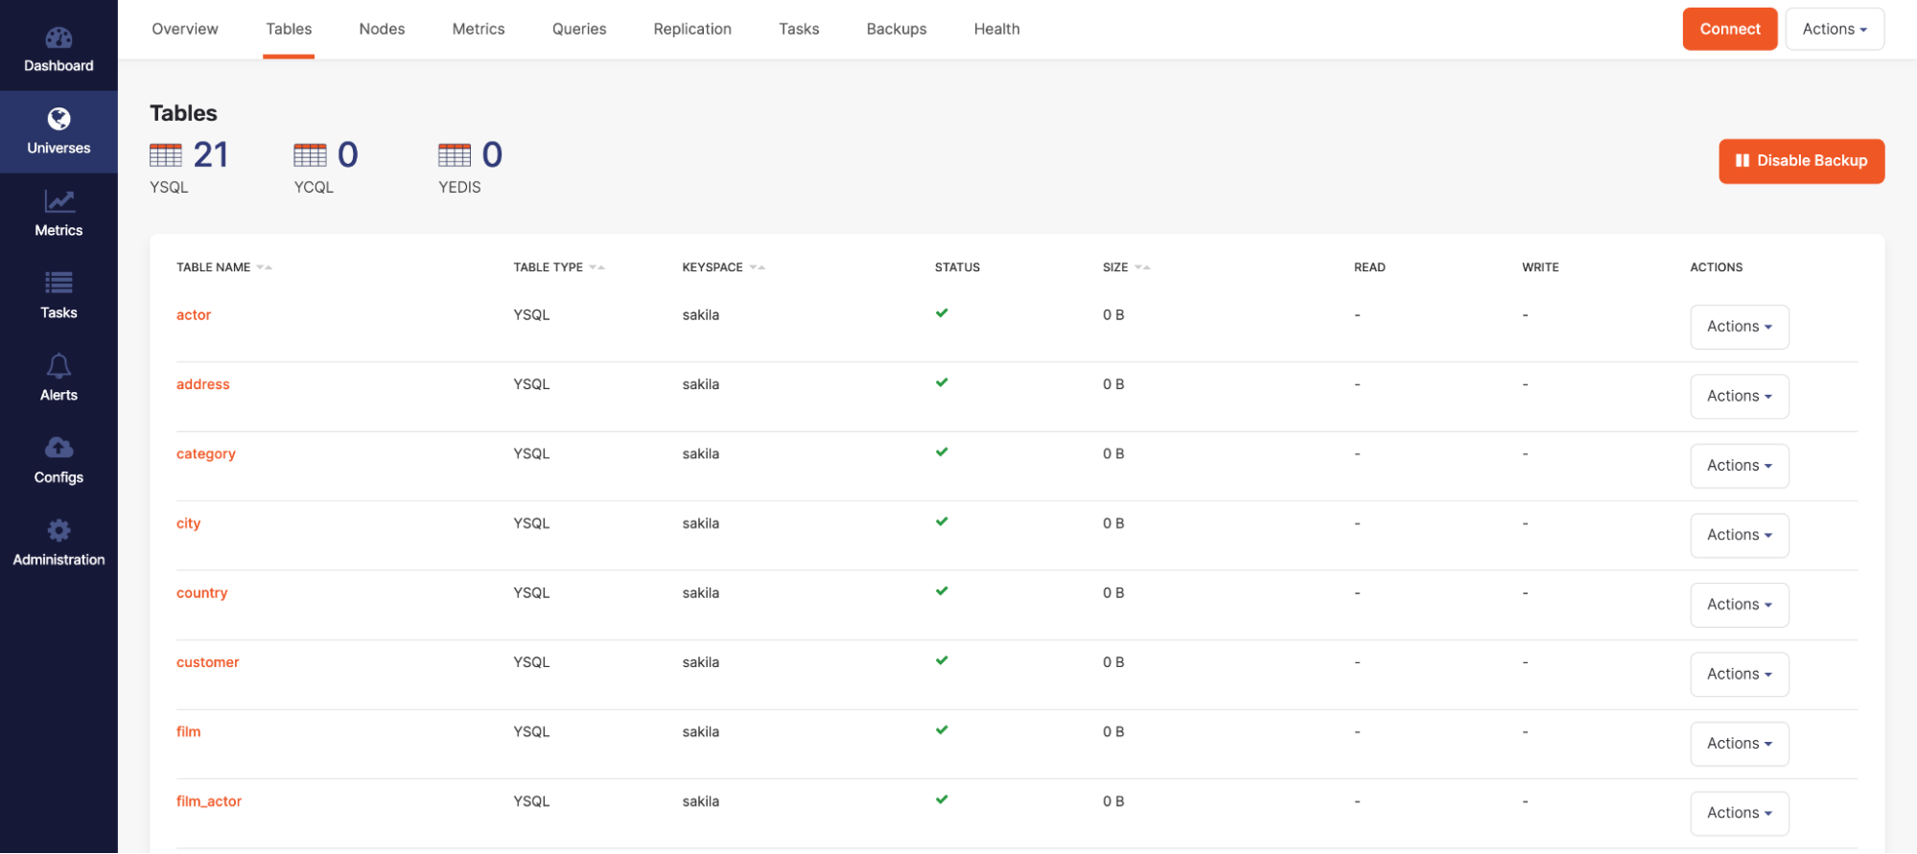Expand the top-right universe Actions dropdown
The image size is (1917, 854).
click(x=1834, y=29)
